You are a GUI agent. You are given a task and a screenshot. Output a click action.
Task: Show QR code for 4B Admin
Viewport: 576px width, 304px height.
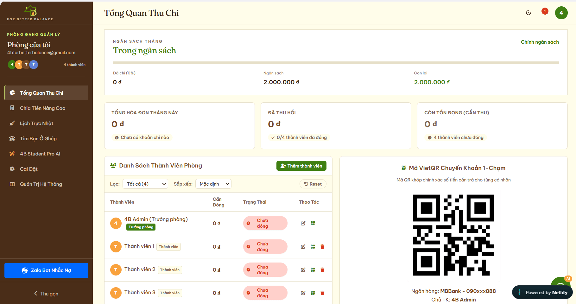[313, 223]
